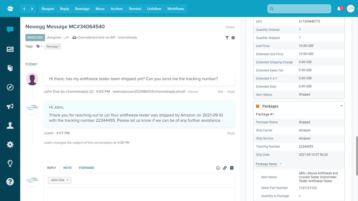
Task: Click the Extended Shipping Charge row label
Action: tap(274, 62)
